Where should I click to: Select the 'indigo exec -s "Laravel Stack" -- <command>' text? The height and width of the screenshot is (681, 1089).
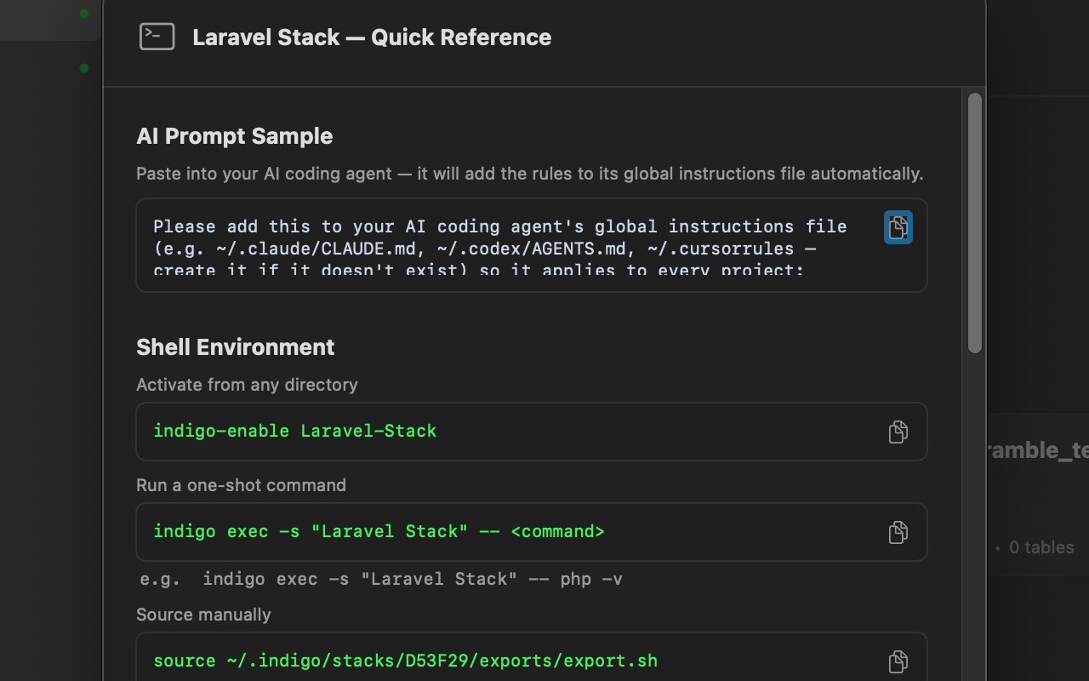(379, 531)
